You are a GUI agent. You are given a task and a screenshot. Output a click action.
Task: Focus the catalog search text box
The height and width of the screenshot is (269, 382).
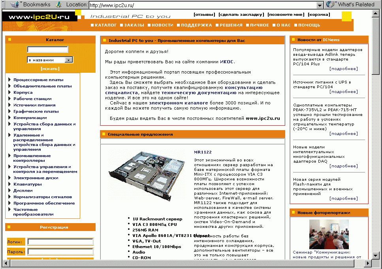coord(47,49)
